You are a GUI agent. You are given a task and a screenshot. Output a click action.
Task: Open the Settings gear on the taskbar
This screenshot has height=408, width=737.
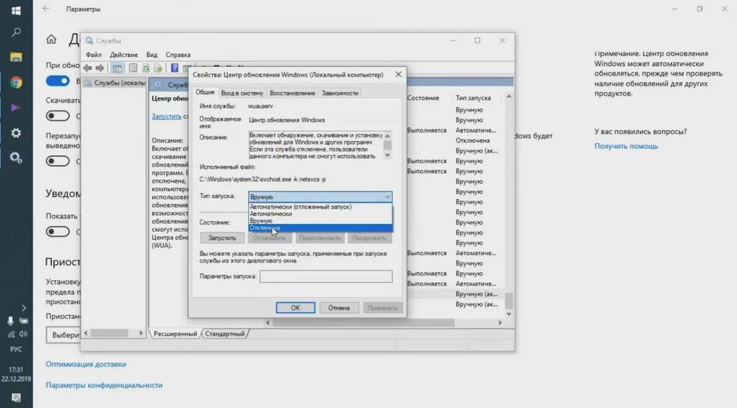[x=16, y=133]
